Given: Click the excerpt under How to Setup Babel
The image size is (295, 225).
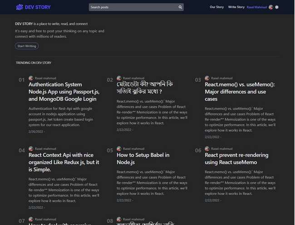Looking at the screenshot, I should pyautogui.click(x=152, y=183).
